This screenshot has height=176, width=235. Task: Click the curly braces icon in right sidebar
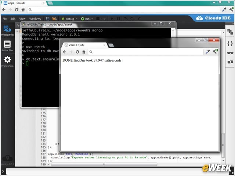[x=230, y=44]
